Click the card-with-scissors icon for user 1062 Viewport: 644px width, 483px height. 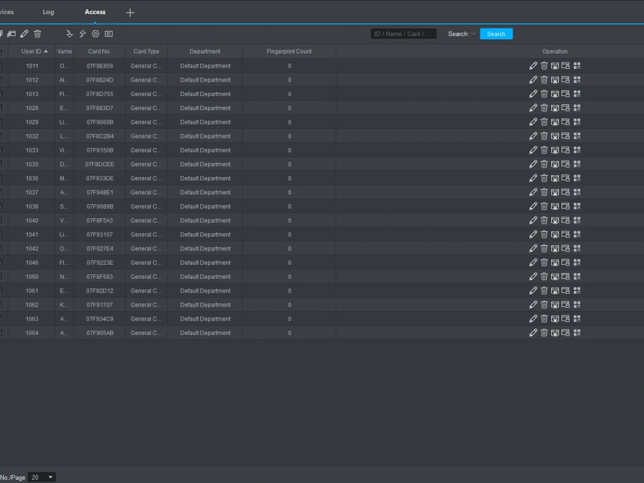pyautogui.click(x=555, y=305)
